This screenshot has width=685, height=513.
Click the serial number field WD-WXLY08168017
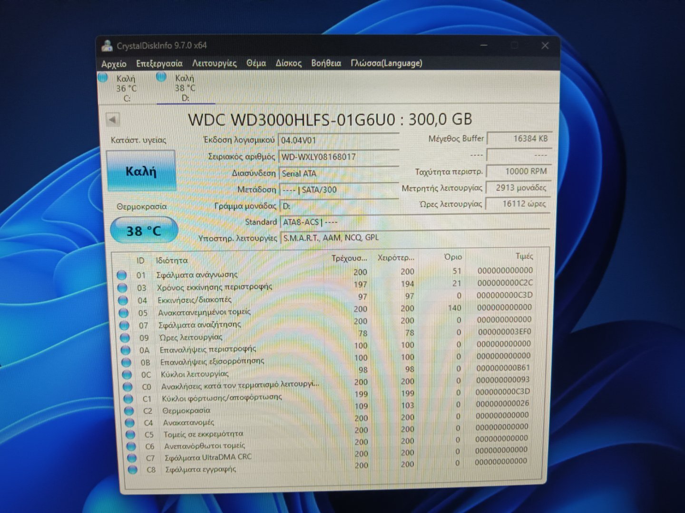click(x=338, y=157)
